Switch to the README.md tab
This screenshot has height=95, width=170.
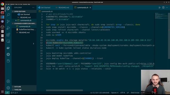pos(62,8)
